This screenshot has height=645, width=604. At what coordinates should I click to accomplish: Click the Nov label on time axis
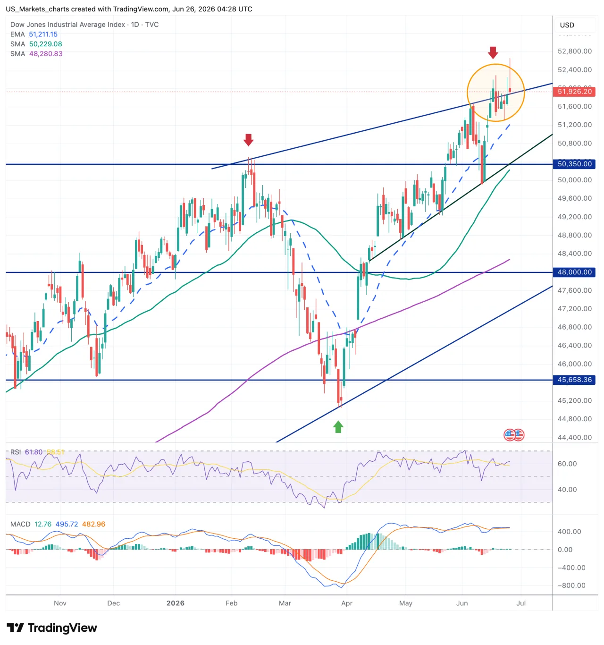[60, 603]
